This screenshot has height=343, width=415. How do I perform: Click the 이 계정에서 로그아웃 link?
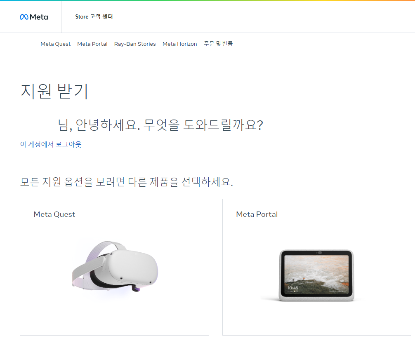(x=51, y=144)
